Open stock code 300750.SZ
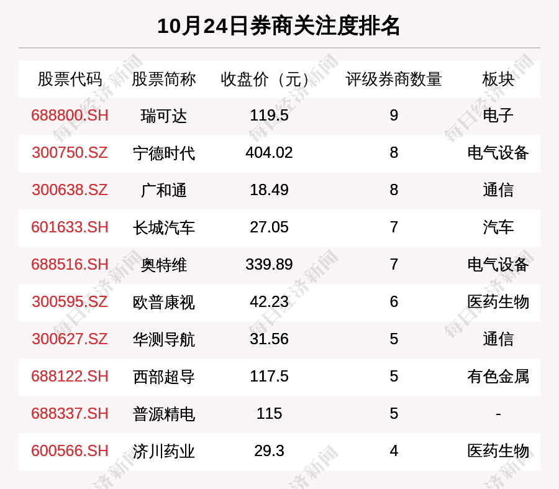Image resolution: width=559 pixels, height=489 pixels. [70, 153]
